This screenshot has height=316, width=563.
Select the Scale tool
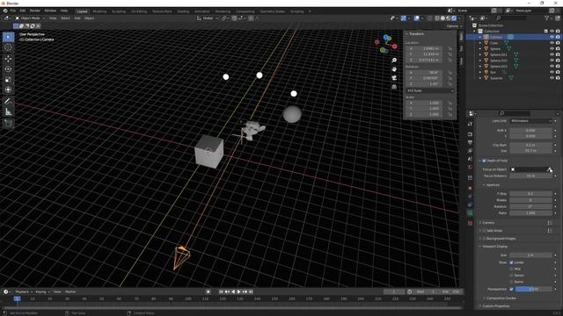pyautogui.click(x=8, y=80)
